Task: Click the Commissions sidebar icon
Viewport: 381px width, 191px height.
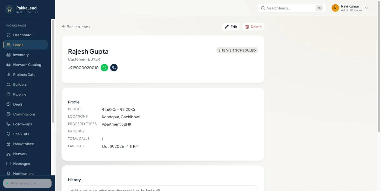Action: point(9,114)
